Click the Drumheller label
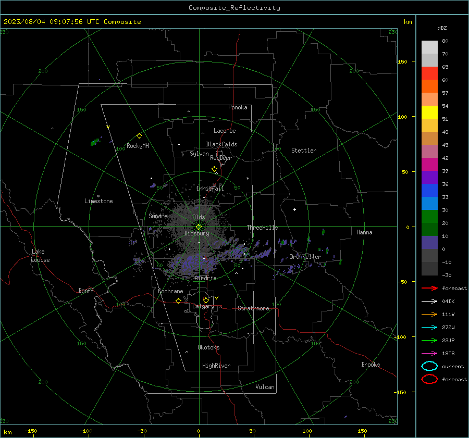Image resolution: width=469 pixels, height=438 pixels. pyautogui.click(x=305, y=257)
